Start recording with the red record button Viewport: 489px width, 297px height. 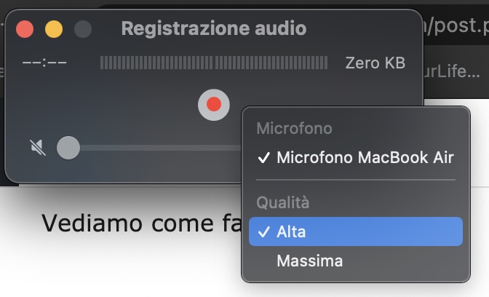(x=214, y=104)
